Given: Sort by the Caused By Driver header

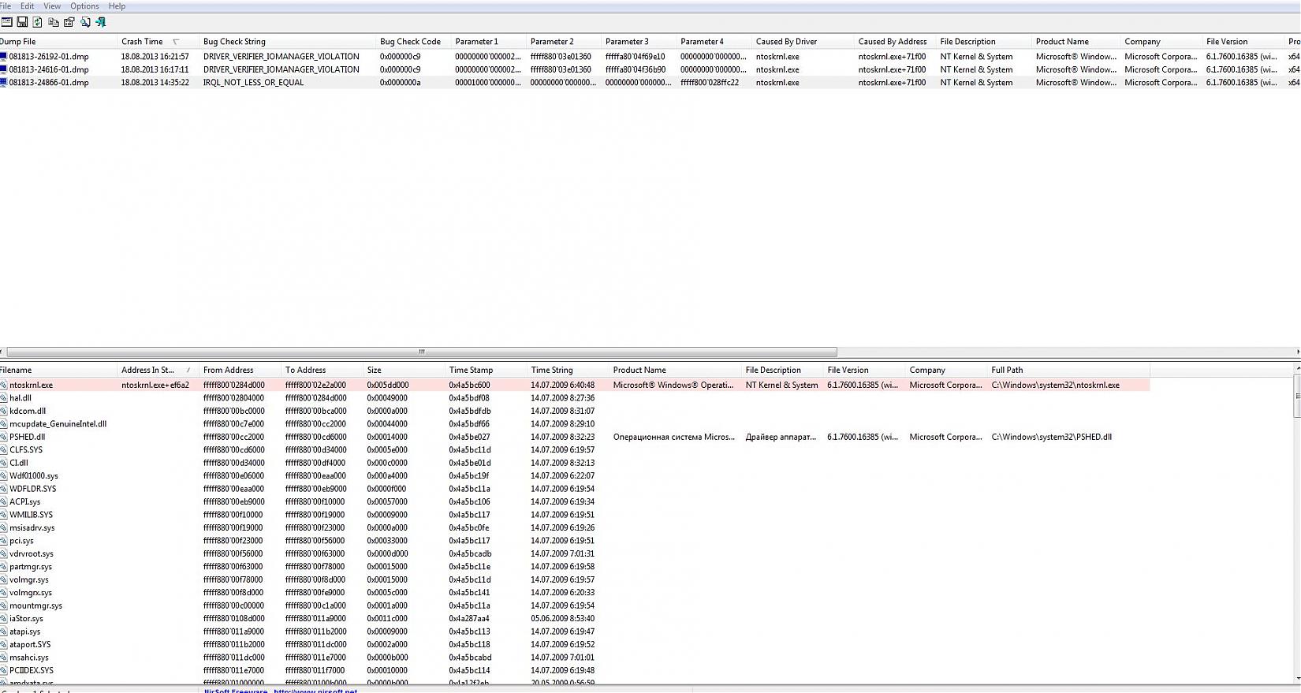Looking at the screenshot, I should 802,42.
